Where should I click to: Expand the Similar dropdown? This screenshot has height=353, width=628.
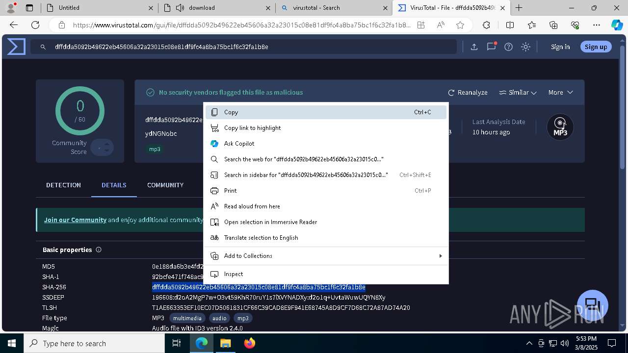[x=518, y=92]
